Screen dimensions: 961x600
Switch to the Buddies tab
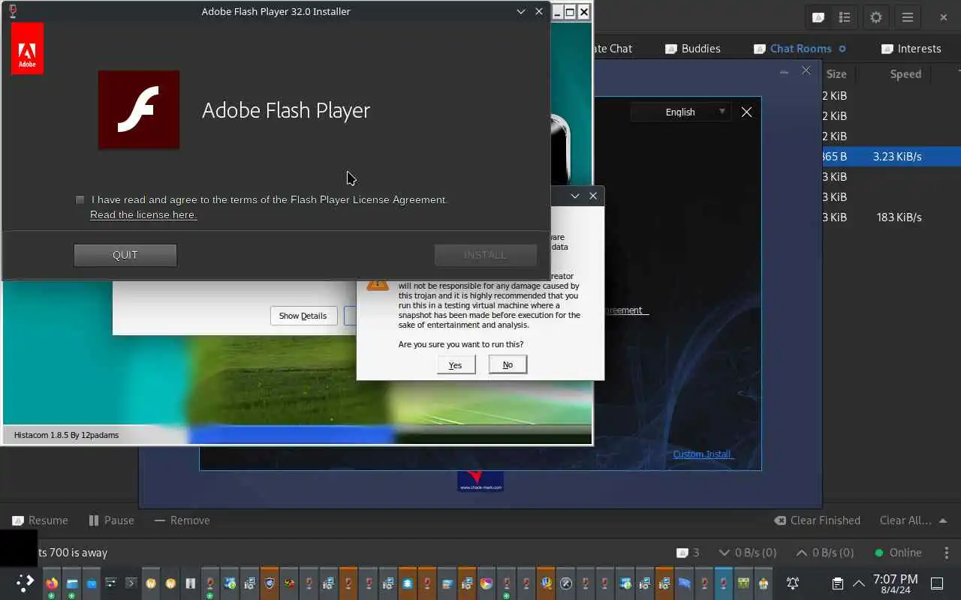point(692,48)
